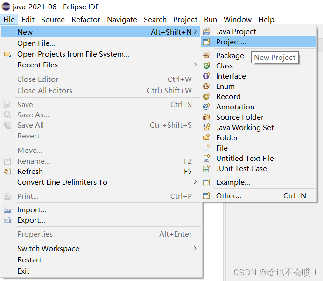Open the Navigate menu
The height and width of the screenshot is (281, 323).
[x=122, y=19]
